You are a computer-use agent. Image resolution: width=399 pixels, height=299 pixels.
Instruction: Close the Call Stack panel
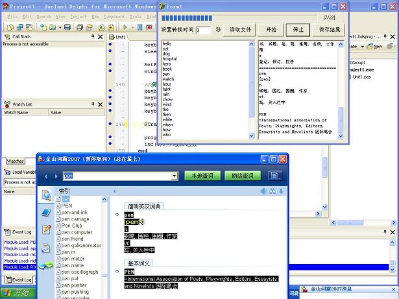click(x=101, y=37)
